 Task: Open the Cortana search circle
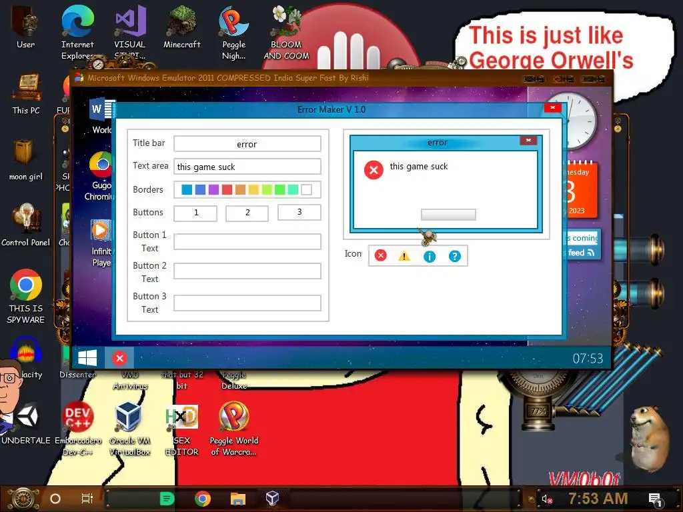[55, 499]
